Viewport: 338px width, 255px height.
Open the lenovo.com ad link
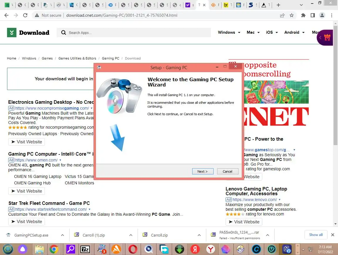pos(255,200)
